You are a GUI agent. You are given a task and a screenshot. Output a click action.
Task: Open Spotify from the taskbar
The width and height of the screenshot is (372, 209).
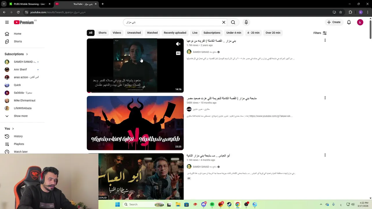click(212, 204)
